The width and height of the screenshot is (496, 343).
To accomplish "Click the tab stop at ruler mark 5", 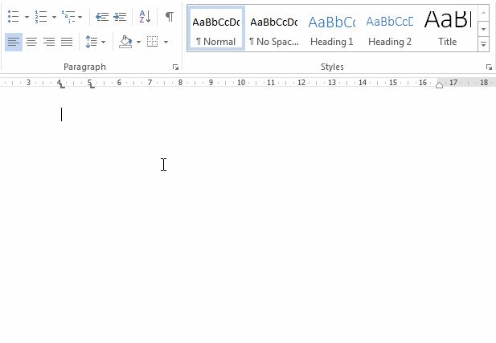I will tap(92, 85).
